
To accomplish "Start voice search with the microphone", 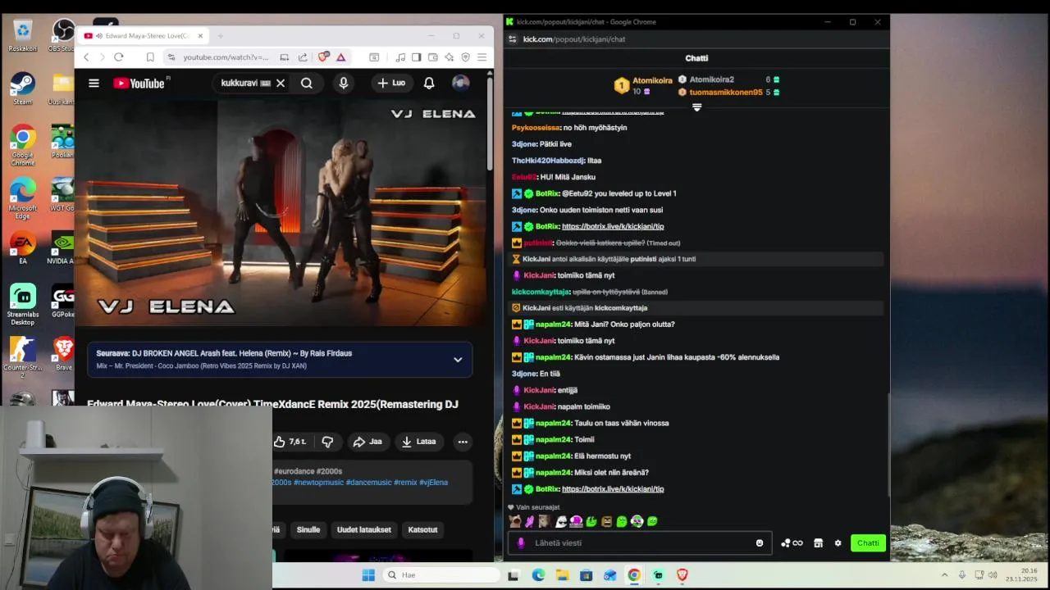I will [344, 83].
